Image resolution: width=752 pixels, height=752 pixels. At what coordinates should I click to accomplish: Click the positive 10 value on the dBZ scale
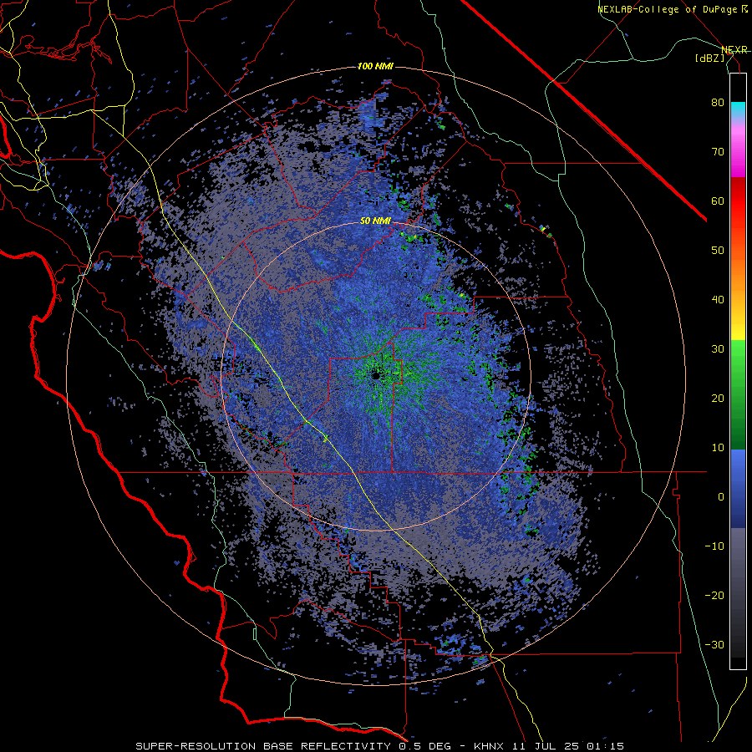tap(718, 448)
